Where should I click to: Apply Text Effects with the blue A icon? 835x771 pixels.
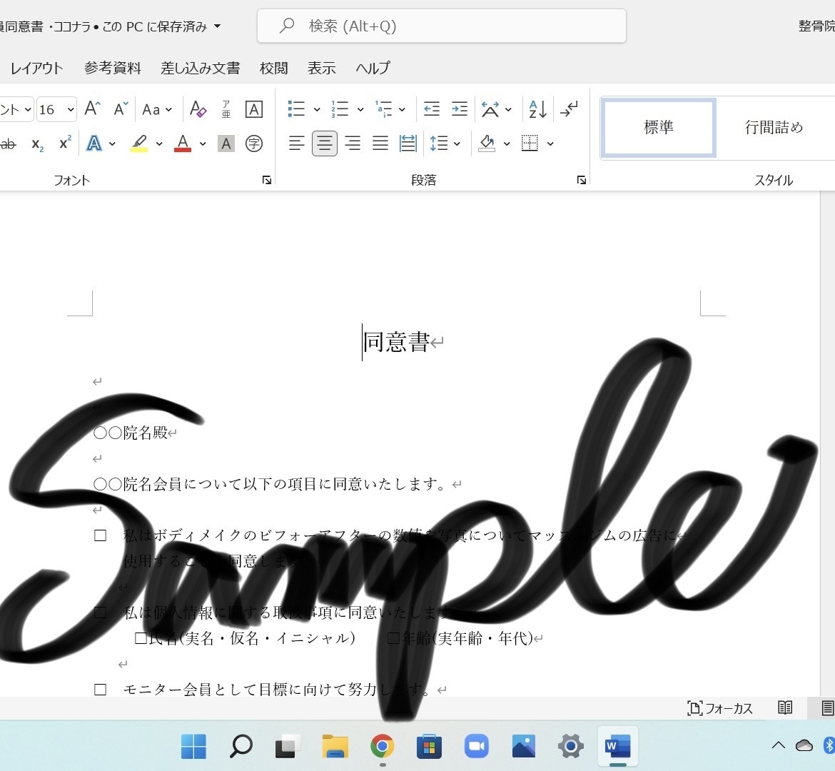pyautogui.click(x=94, y=143)
